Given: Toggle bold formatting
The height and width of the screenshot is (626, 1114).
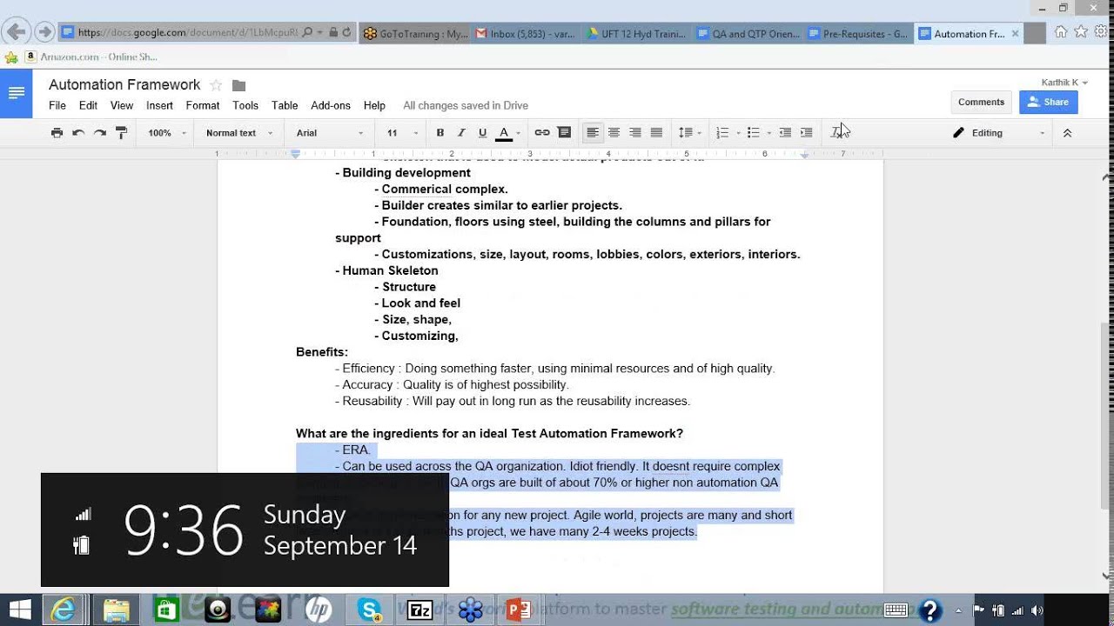Looking at the screenshot, I should (440, 133).
